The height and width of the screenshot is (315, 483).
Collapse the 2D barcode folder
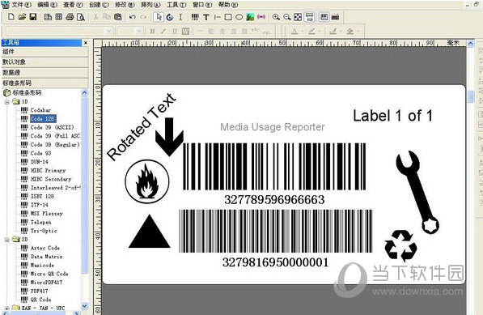[7, 240]
